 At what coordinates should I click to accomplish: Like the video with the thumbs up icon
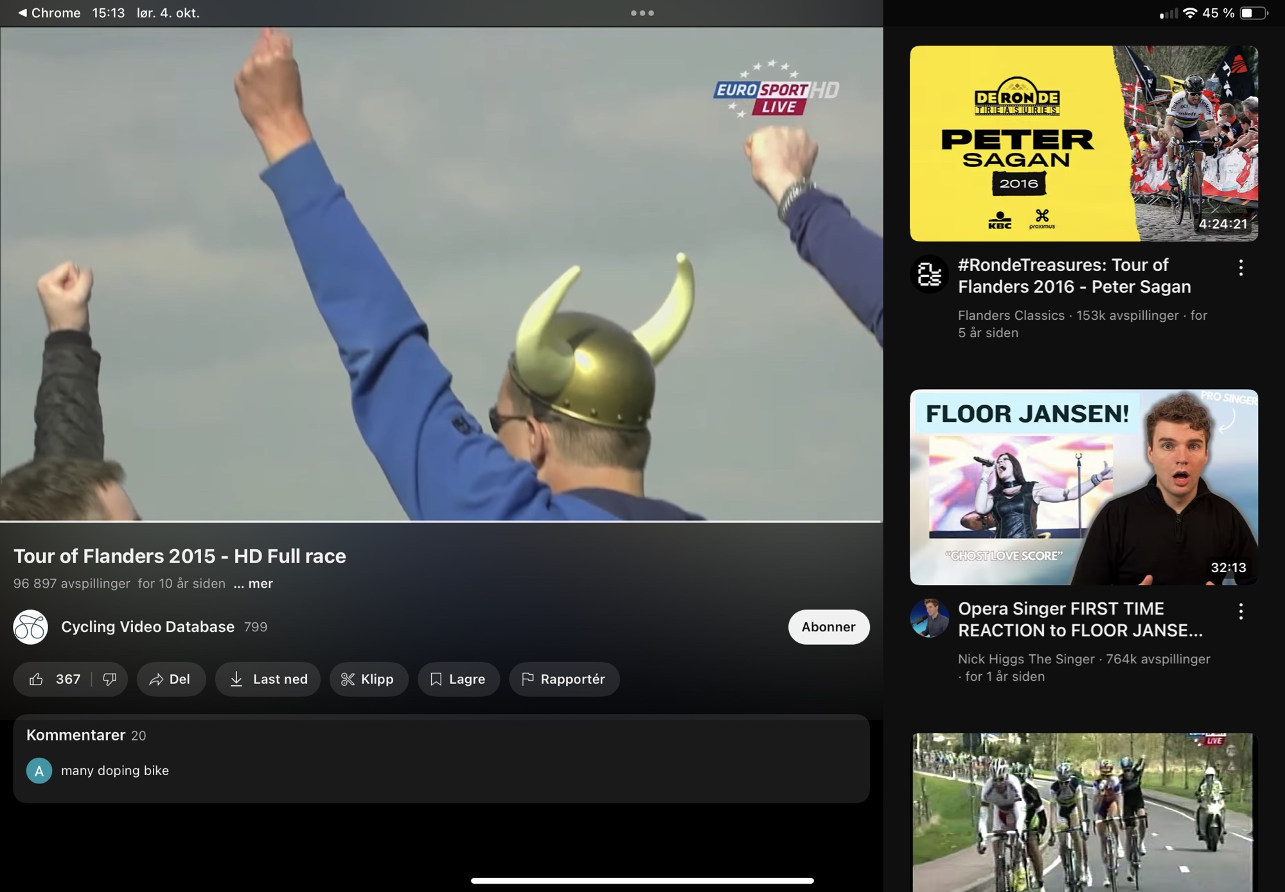tap(37, 679)
